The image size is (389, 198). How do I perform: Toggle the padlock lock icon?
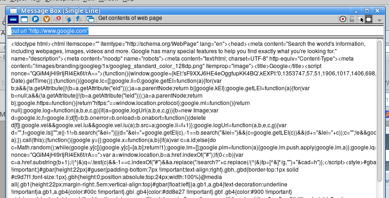[352, 19]
